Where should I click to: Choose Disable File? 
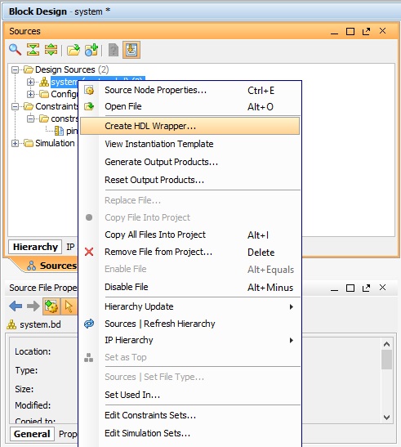(x=190, y=287)
